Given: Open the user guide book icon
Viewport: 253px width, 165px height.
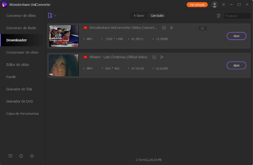Looking at the screenshot, I should [x=10, y=156].
